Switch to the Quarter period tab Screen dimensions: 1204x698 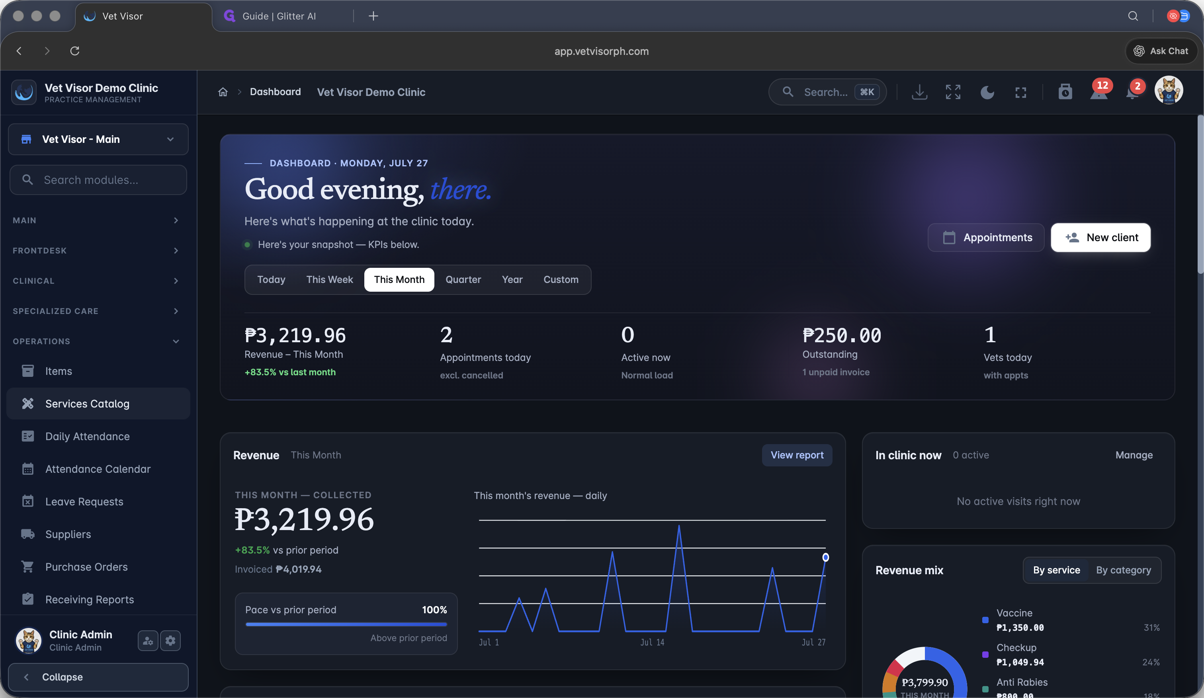coord(463,279)
